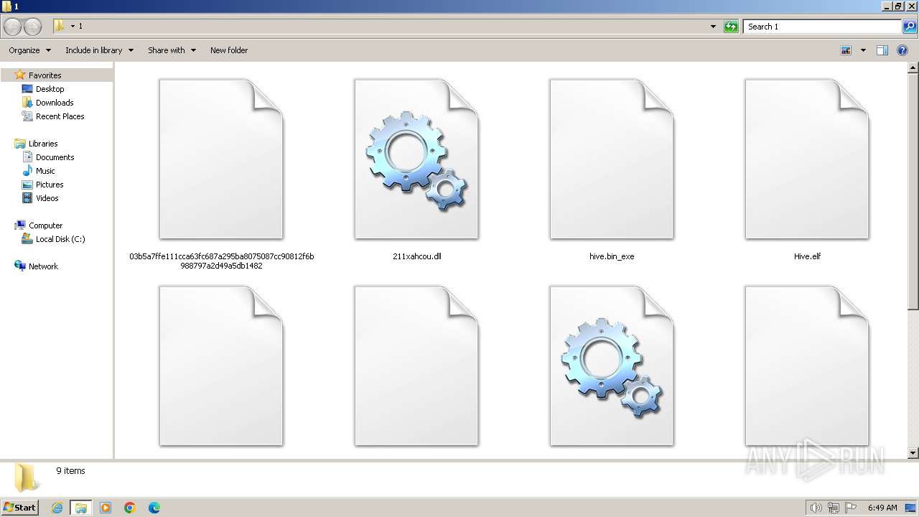919x517 pixels.
Task: Click the scrollbar down arrow
Action: pyautogui.click(x=913, y=453)
